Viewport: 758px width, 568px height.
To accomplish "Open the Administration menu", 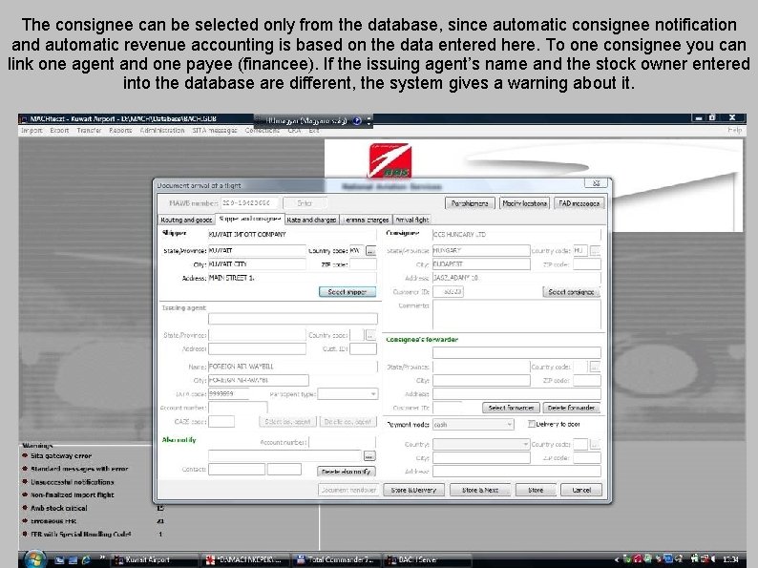I will [162, 131].
